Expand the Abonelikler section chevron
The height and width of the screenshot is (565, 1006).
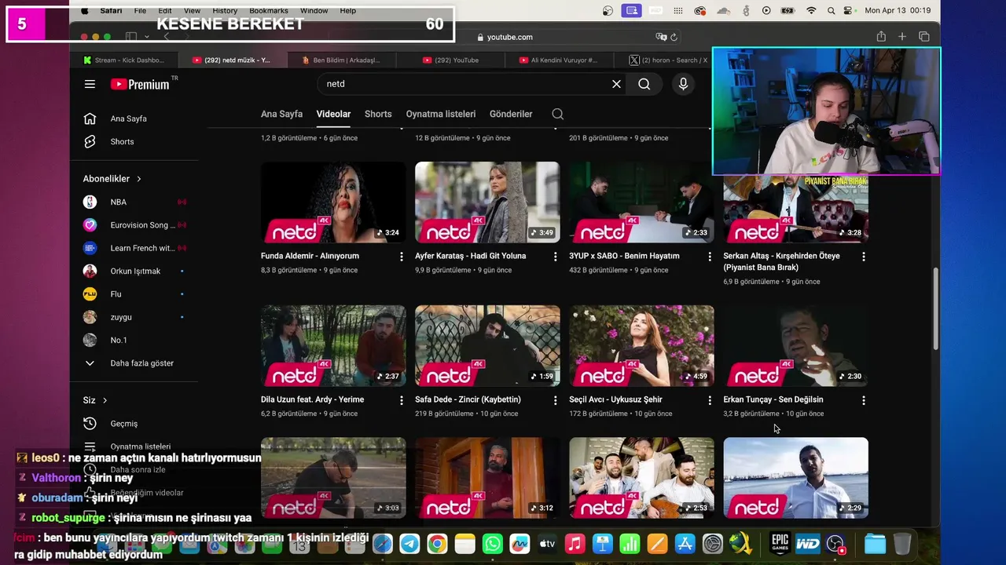(x=139, y=179)
